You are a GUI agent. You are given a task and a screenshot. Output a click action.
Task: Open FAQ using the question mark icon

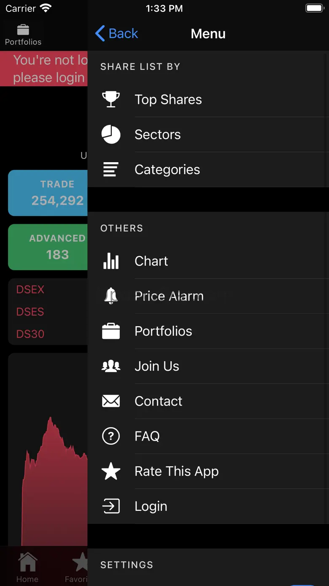(x=111, y=436)
